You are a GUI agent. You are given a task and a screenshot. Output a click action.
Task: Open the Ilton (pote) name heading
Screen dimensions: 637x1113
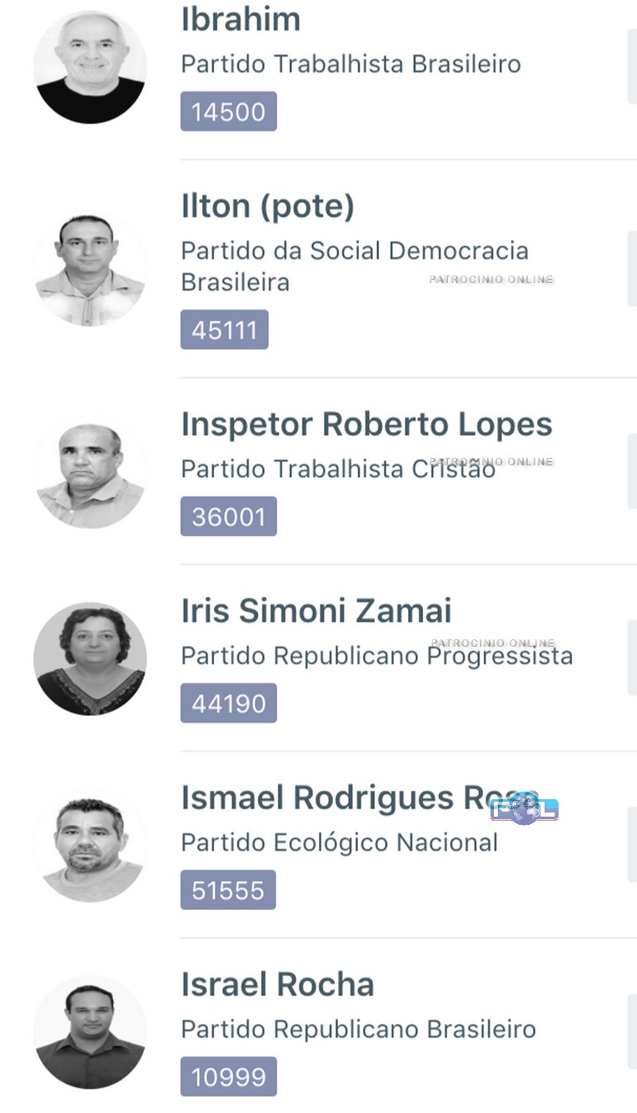(x=267, y=206)
